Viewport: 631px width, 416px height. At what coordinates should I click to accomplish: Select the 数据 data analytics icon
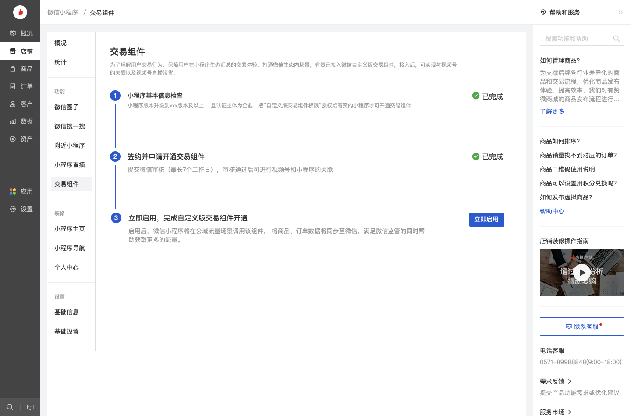(x=12, y=121)
